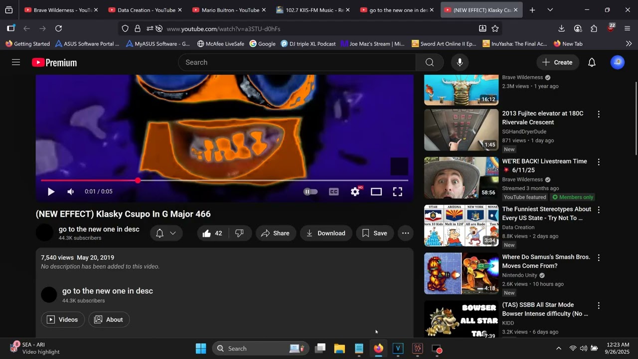The height and width of the screenshot is (359, 638).
Task: Open YouTube notifications bell in header
Action: 592,62
